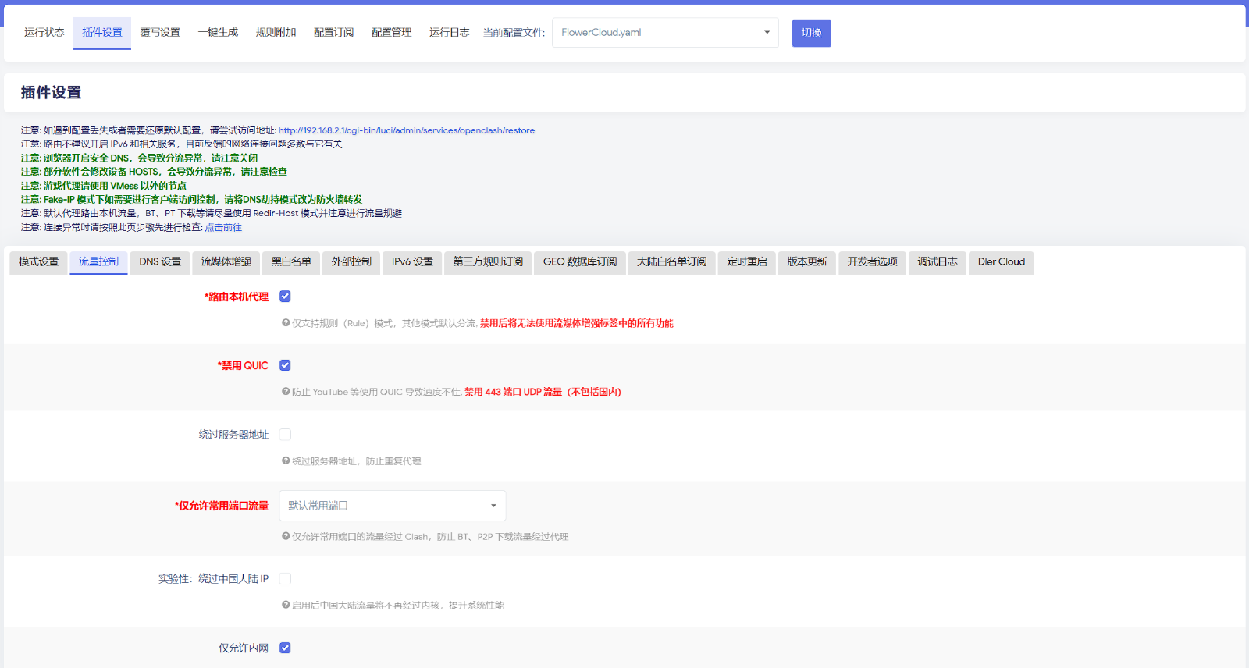Viewport: 1249px width, 668px height.
Task: Select the 流量控制 sub-tab
Action: tap(98, 262)
